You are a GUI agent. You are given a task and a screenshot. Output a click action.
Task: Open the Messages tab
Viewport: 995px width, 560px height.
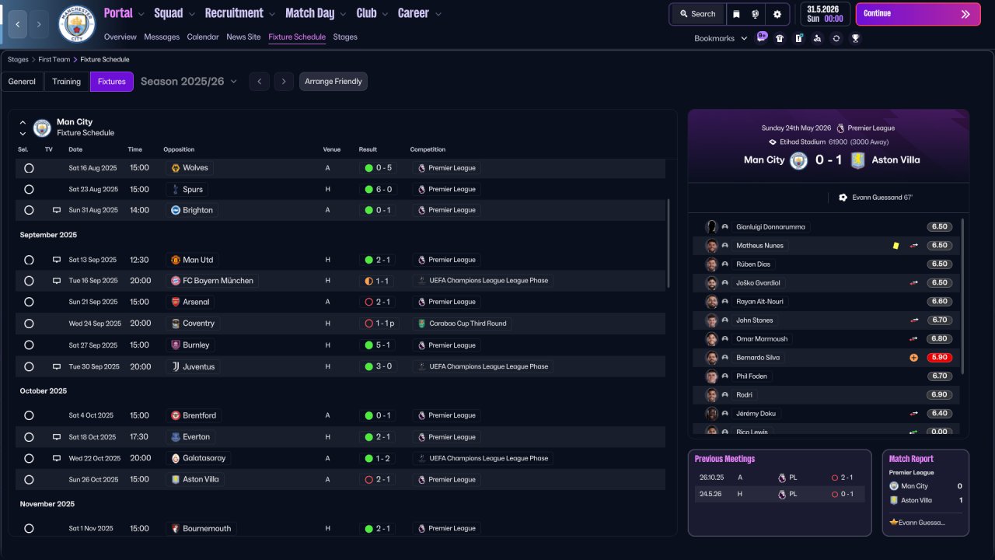(162, 37)
